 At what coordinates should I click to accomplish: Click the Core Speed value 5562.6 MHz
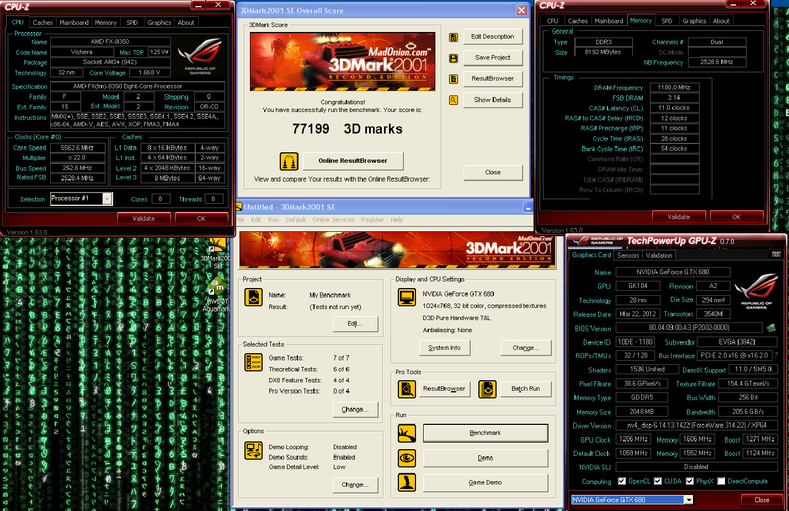tap(77, 148)
